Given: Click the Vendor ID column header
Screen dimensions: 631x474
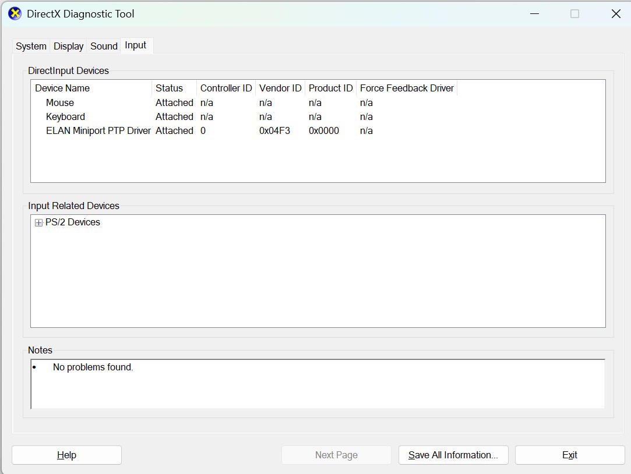Looking at the screenshot, I should pos(280,88).
